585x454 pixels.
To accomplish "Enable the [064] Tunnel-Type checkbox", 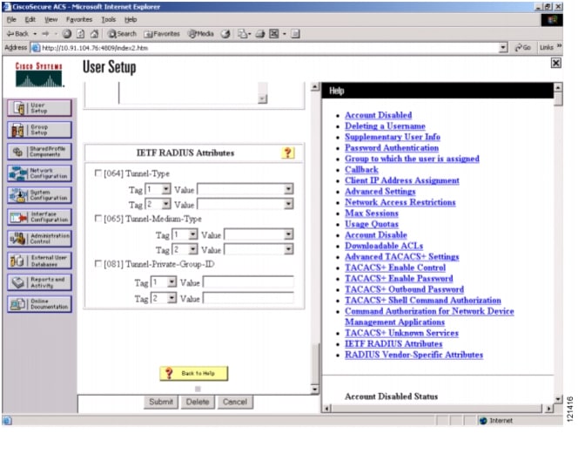I will pyautogui.click(x=98, y=173).
